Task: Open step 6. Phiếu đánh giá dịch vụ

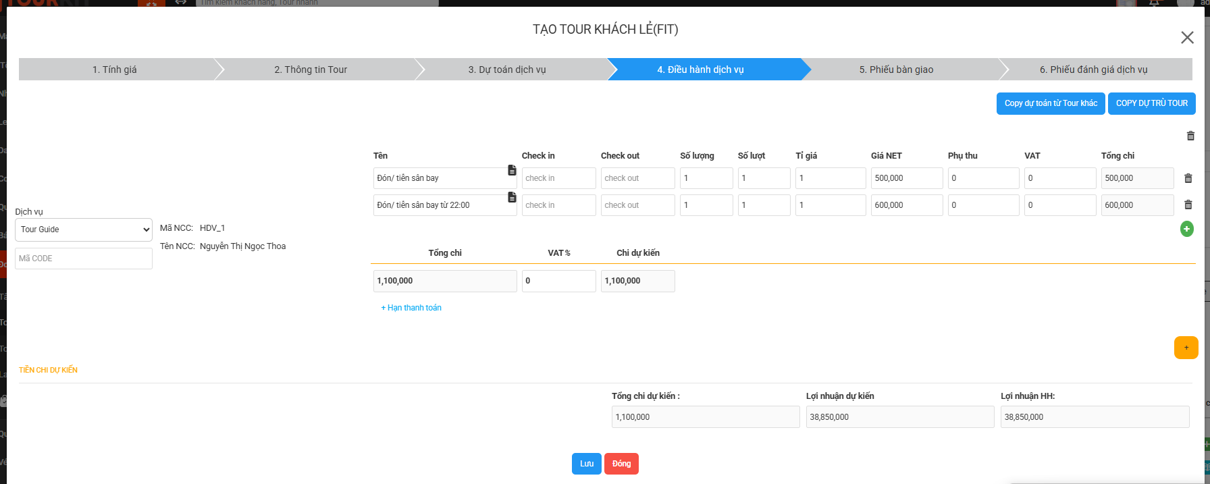Action: [1093, 70]
